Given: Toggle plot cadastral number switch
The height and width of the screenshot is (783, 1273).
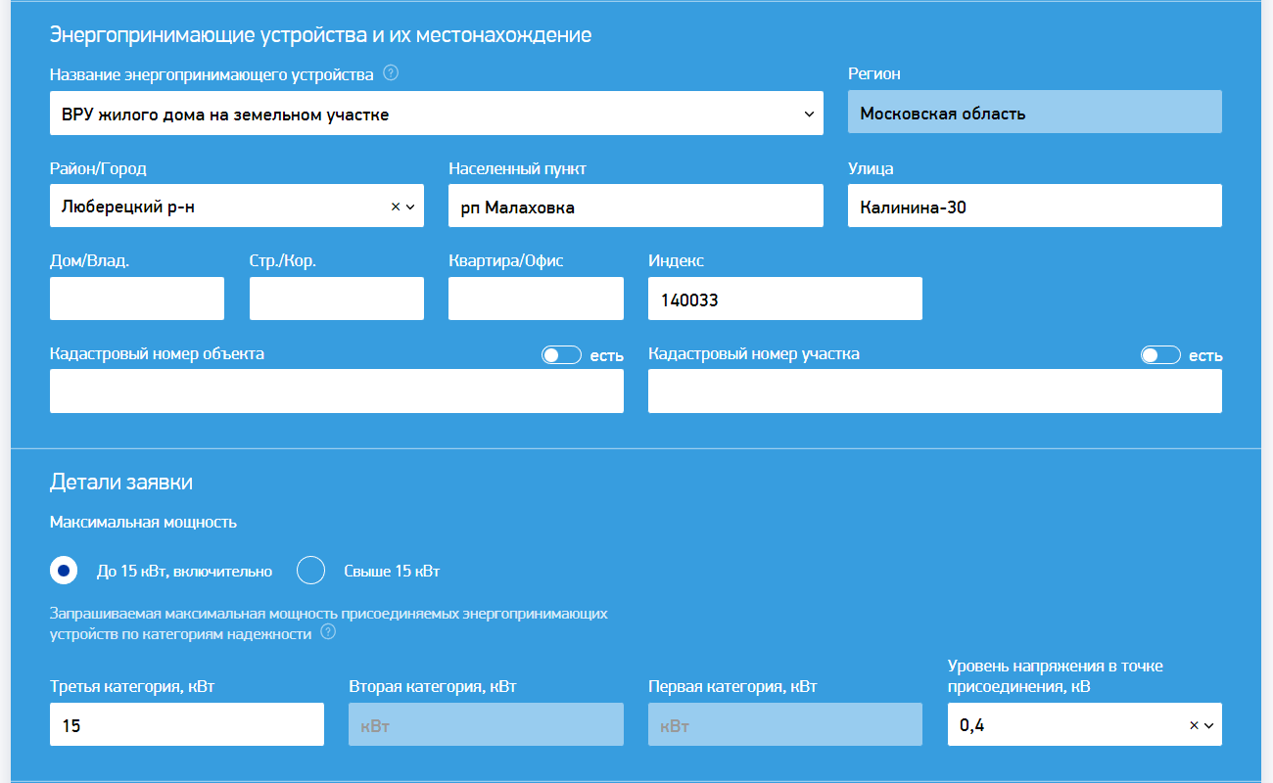Looking at the screenshot, I should tap(1160, 355).
